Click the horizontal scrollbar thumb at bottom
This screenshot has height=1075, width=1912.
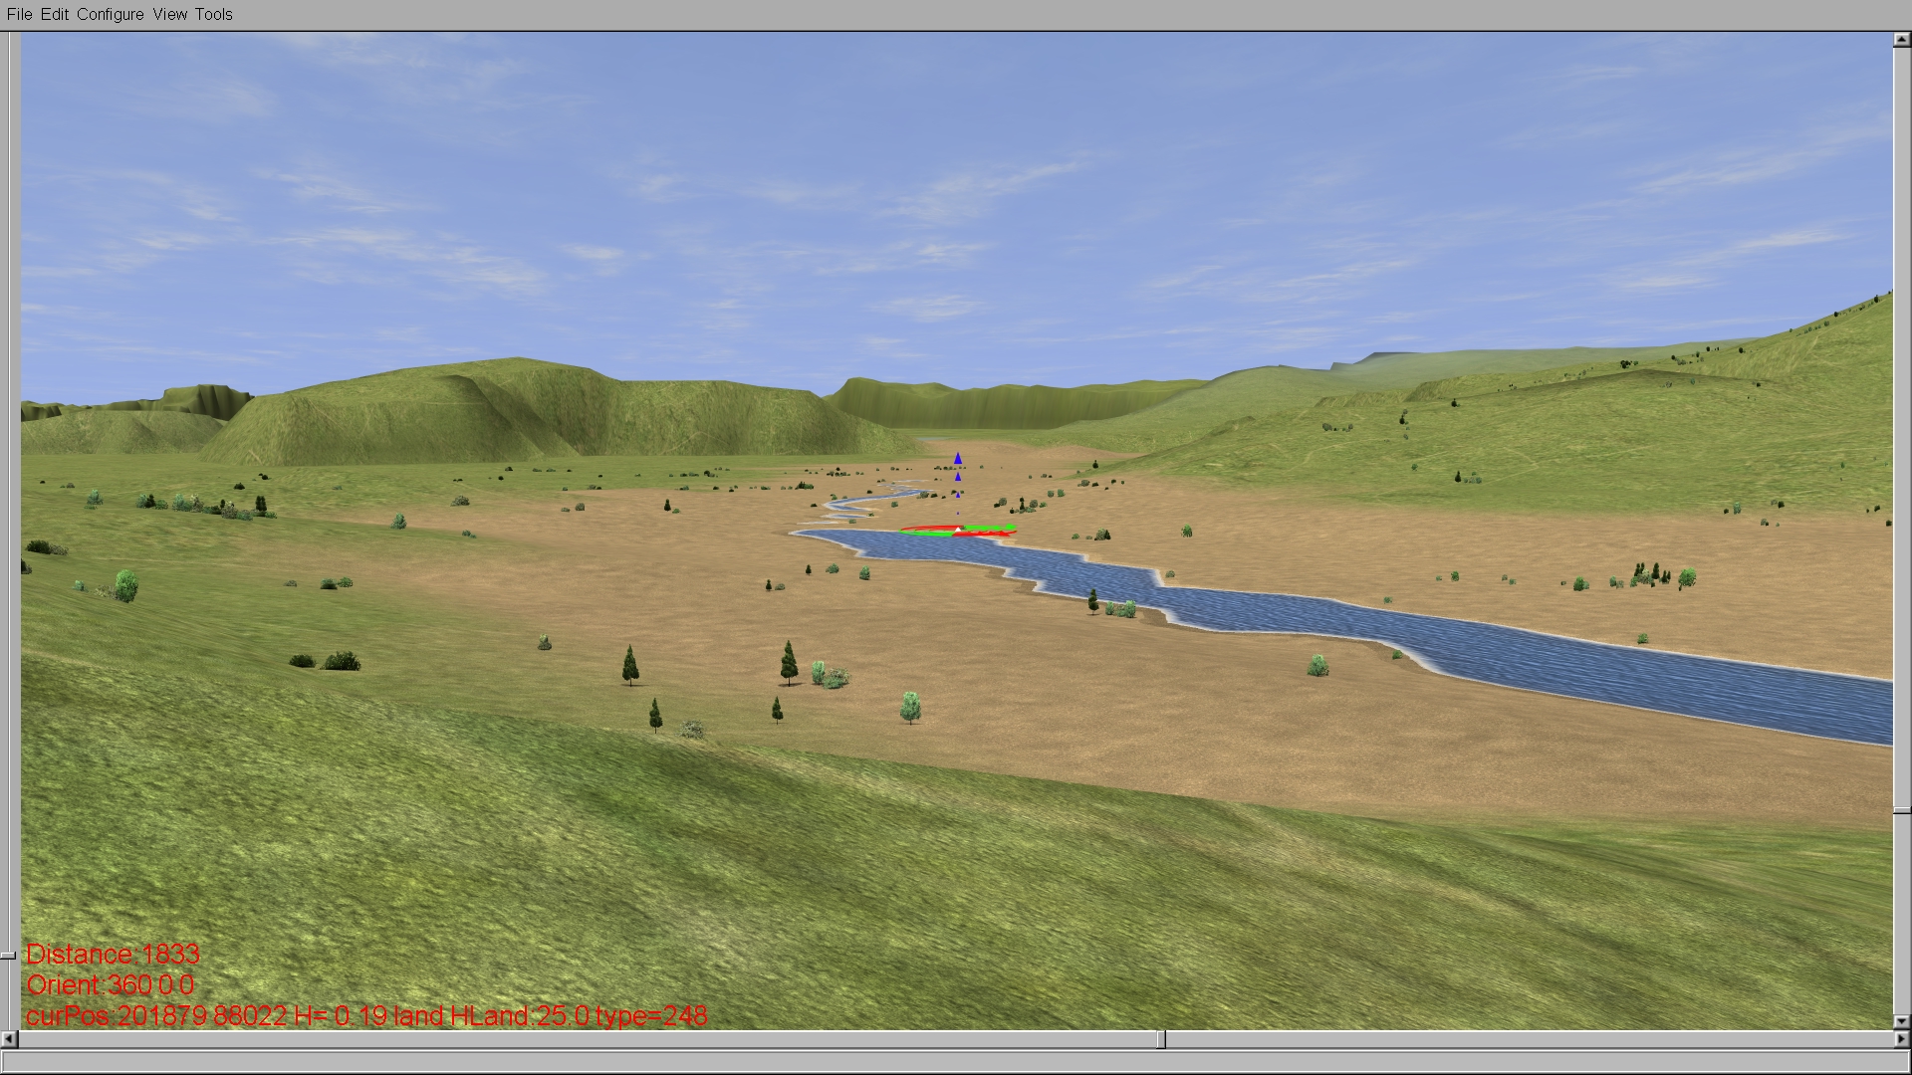pyautogui.click(x=1161, y=1039)
